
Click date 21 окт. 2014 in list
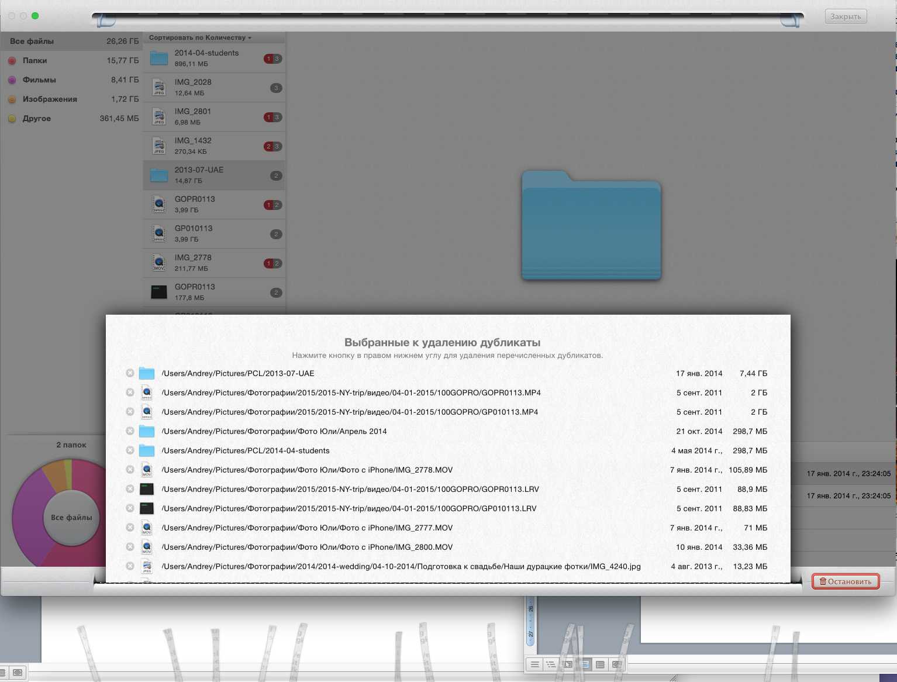point(699,431)
